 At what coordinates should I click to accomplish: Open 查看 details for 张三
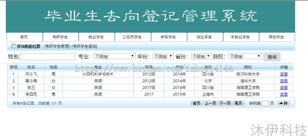click(284, 88)
